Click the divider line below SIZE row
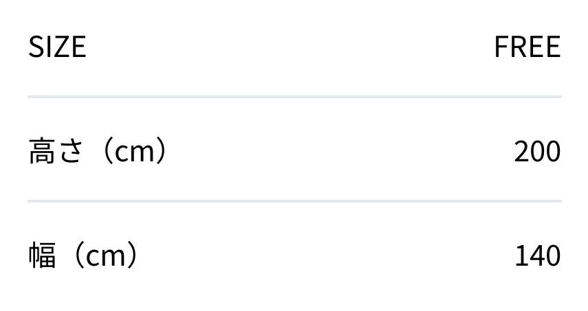Viewport: 588px width, 311px height. pyautogui.click(x=294, y=97)
